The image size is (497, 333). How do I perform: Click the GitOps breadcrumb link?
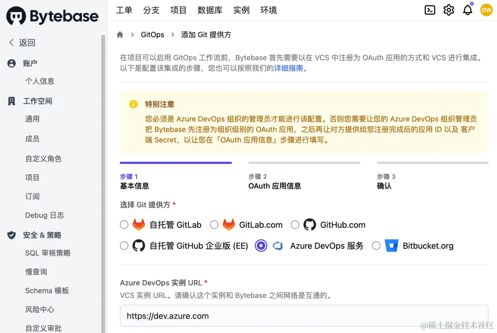pos(152,34)
